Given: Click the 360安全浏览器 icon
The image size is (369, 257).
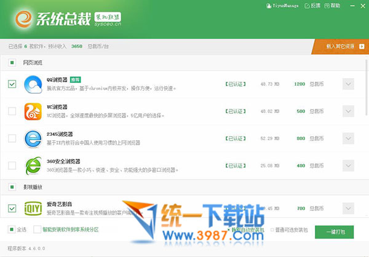Looking at the screenshot, I should (33, 165).
